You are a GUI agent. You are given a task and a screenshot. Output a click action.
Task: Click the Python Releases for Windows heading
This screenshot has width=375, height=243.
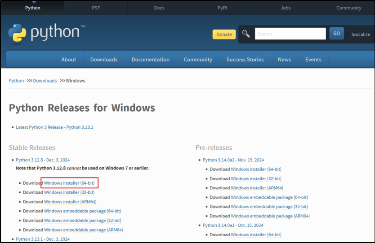(82, 108)
